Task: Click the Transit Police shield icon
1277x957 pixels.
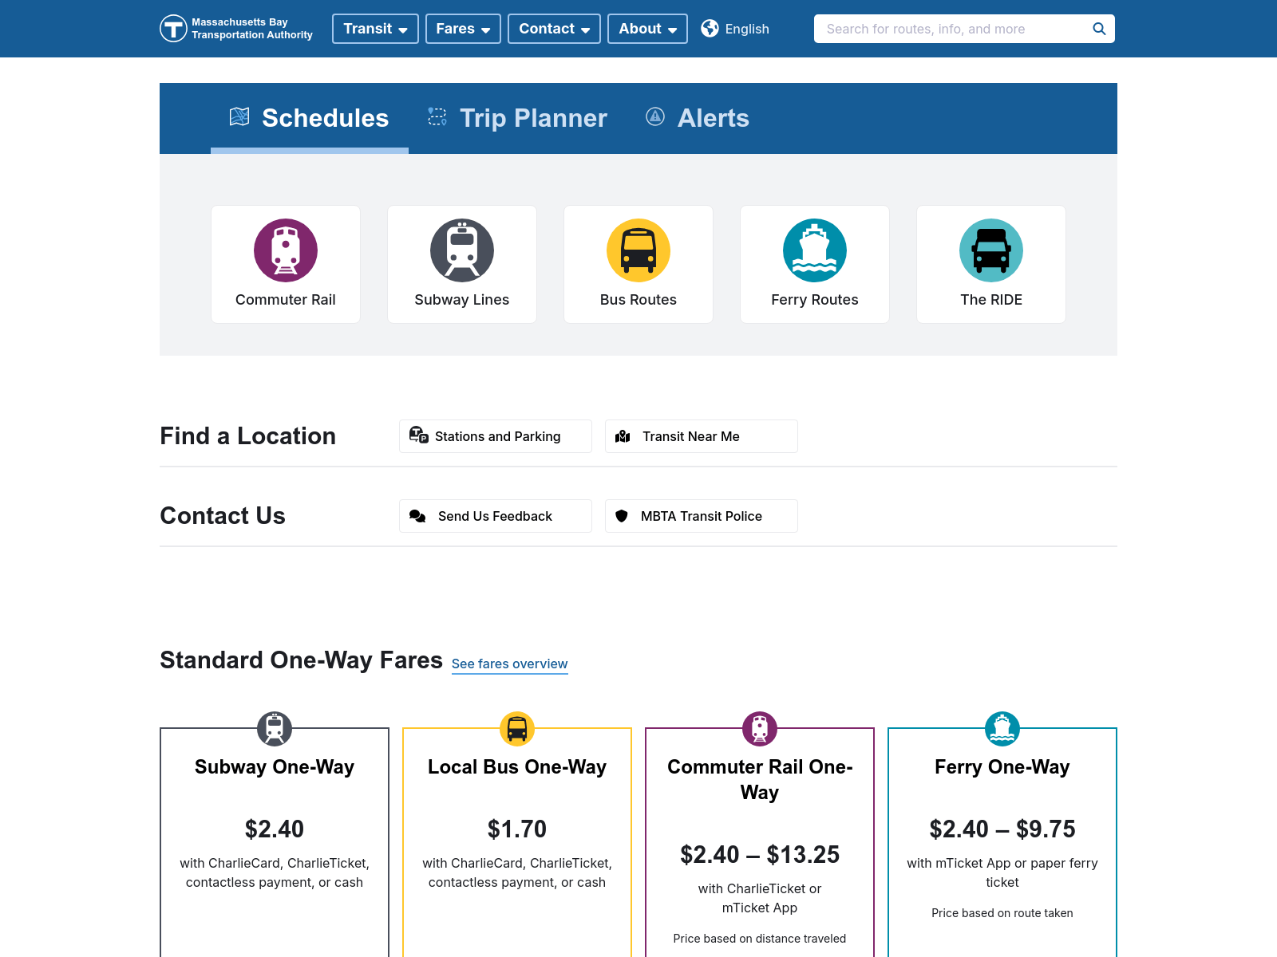Action: coord(622,516)
